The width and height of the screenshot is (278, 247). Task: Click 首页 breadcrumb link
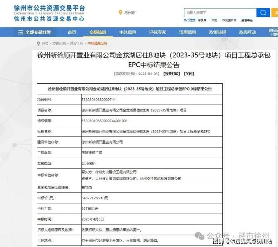[45, 44]
